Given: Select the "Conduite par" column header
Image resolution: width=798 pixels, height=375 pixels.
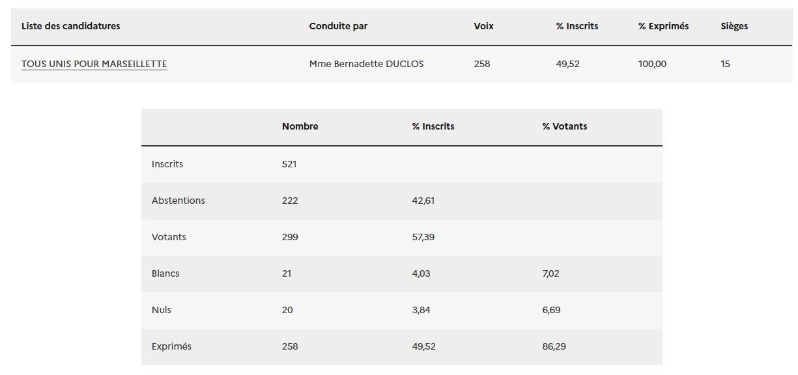Looking at the screenshot, I should click(x=338, y=26).
